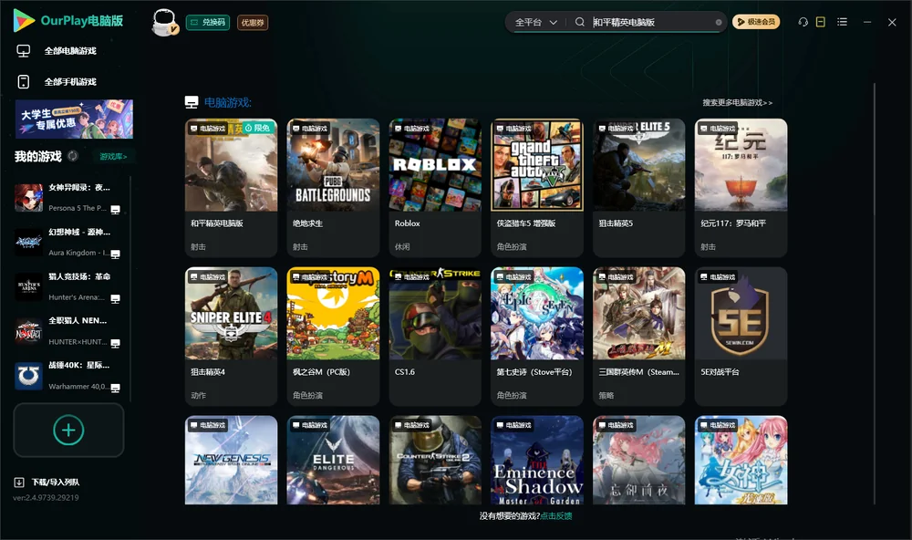The height and width of the screenshot is (540, 912).
Task: Click the 点击反馈 feedback link
Action: (556, 516)
